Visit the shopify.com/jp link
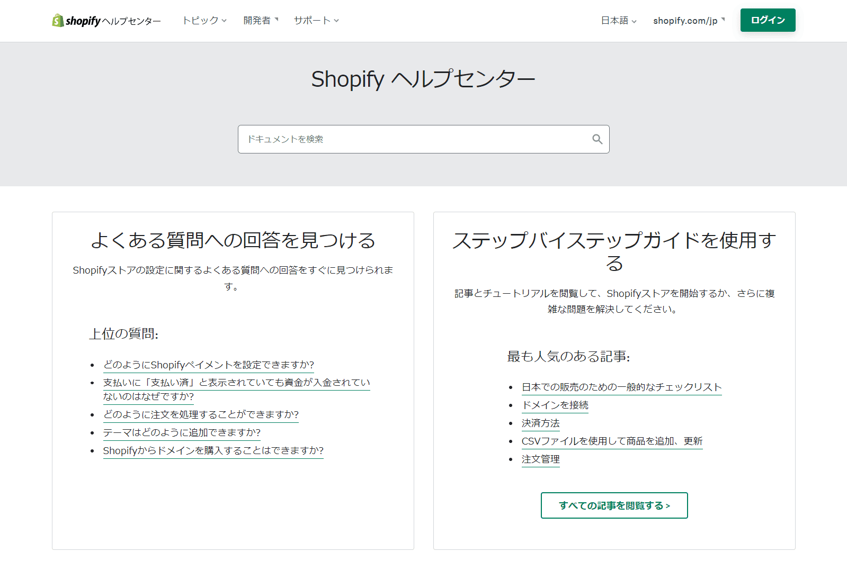This screenshot has height=561, width=847. pyautogui.click(x=689, y=21)
